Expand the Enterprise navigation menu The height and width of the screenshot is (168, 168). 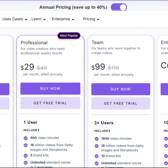click(x=63, y=19)
